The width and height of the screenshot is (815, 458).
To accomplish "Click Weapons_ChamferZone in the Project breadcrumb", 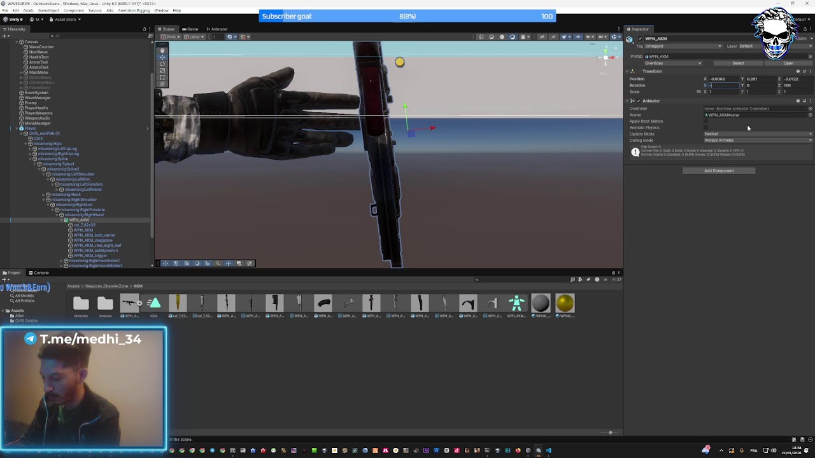I will click(106, 286).
